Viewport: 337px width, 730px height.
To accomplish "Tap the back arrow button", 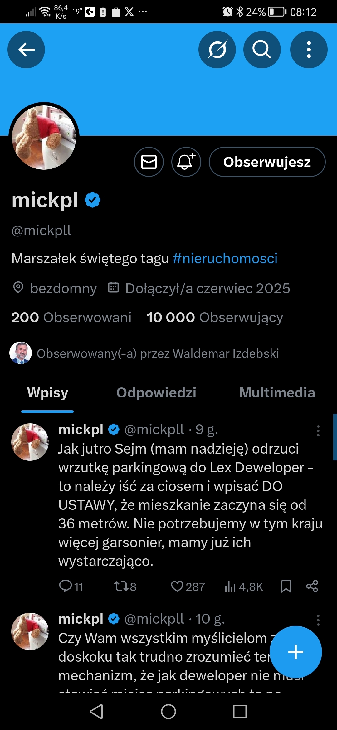I will 26,50.
